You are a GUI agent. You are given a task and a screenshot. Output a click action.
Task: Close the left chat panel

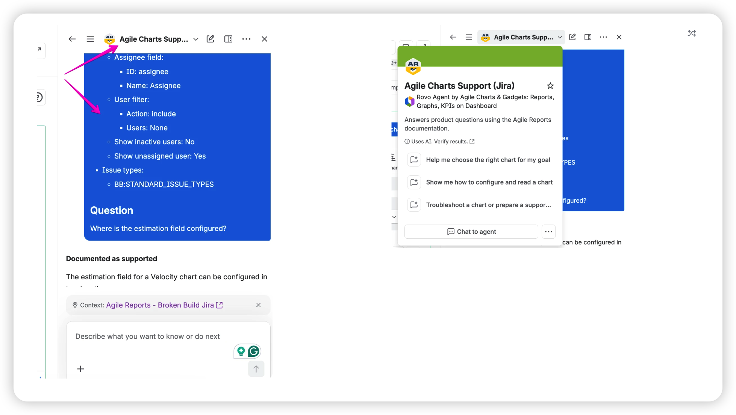click(265, 39)
